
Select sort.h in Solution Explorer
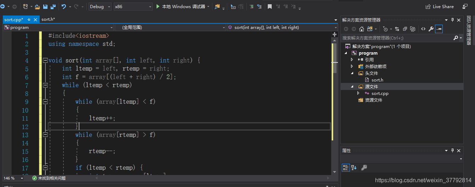point(377,80)
